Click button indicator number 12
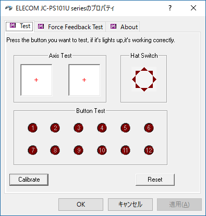The height and width of the screenshot is (216, 206). pos(149,150)
